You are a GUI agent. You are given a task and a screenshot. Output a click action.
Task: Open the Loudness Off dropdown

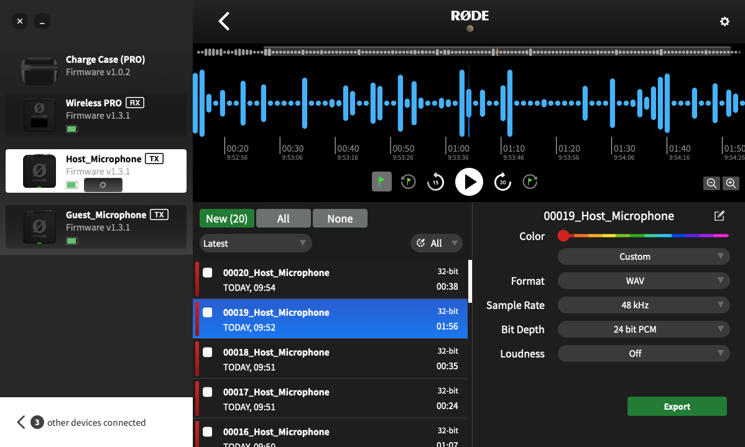click(x=643, y=353)
